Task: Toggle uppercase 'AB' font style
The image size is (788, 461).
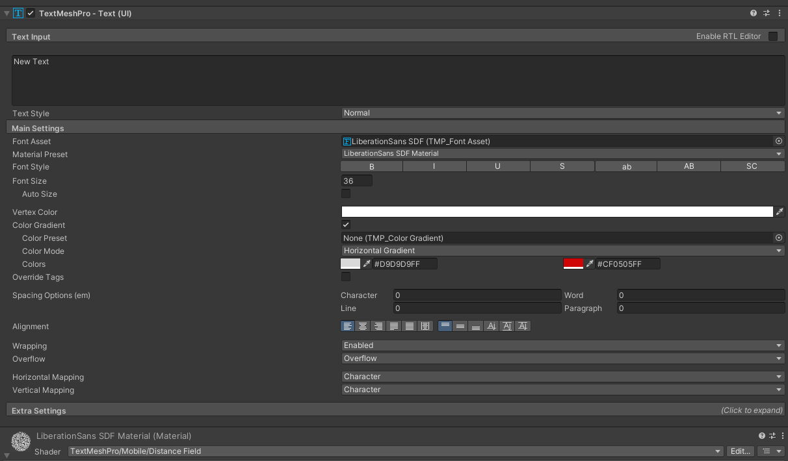Action: 689,166
